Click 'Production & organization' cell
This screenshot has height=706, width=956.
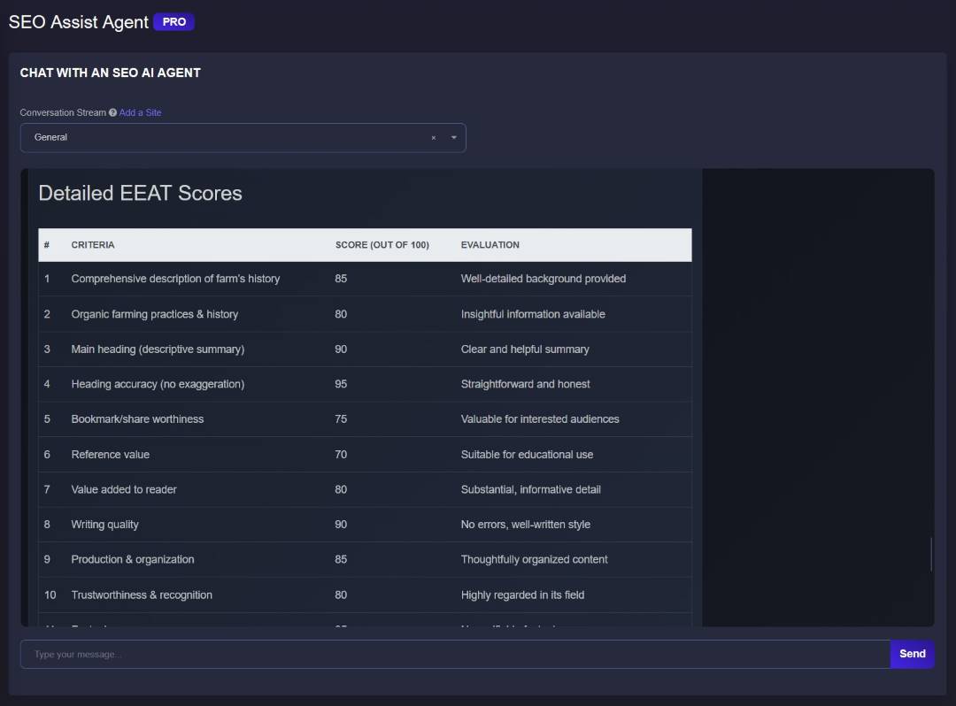(133, 559)
